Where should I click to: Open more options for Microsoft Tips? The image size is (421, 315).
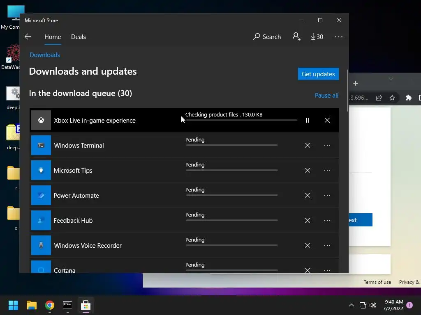(327, 170)
